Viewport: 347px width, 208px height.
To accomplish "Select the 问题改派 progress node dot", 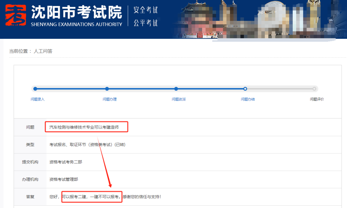I will (x=176, y=89).
